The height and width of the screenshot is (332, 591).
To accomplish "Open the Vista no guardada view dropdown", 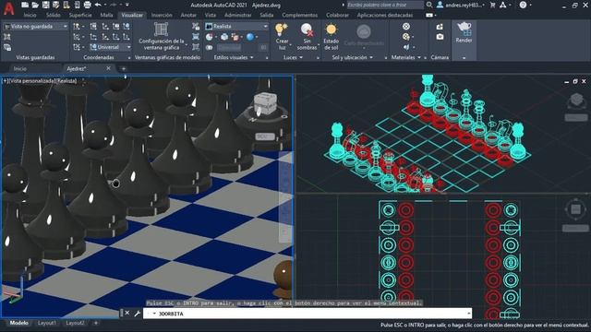I will (36, 27).
